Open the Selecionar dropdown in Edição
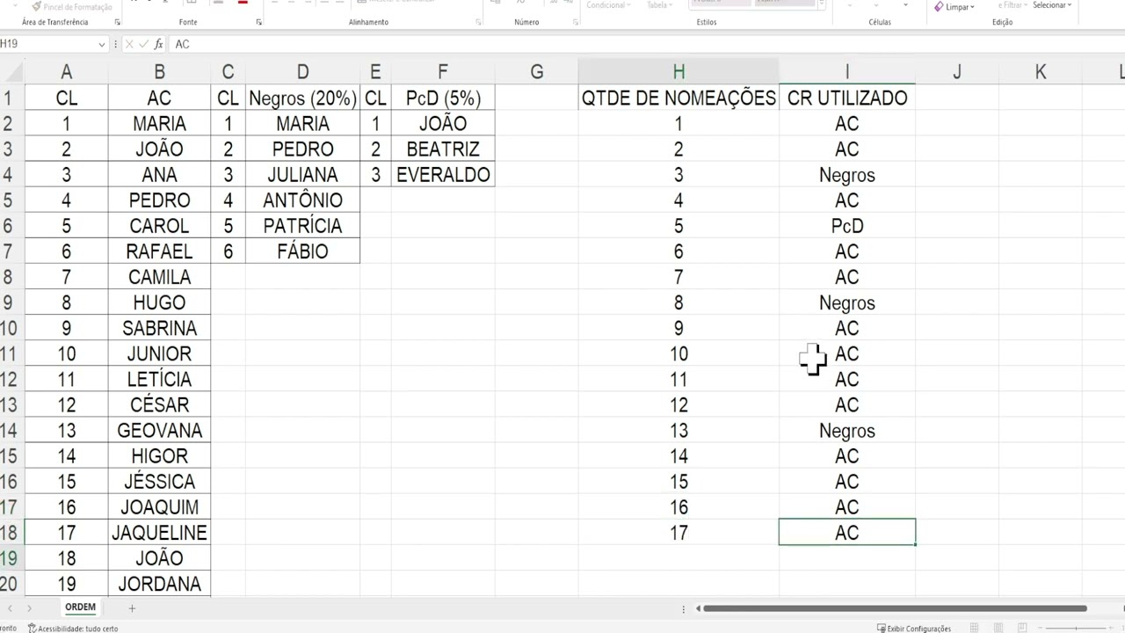 (1052, 5)
